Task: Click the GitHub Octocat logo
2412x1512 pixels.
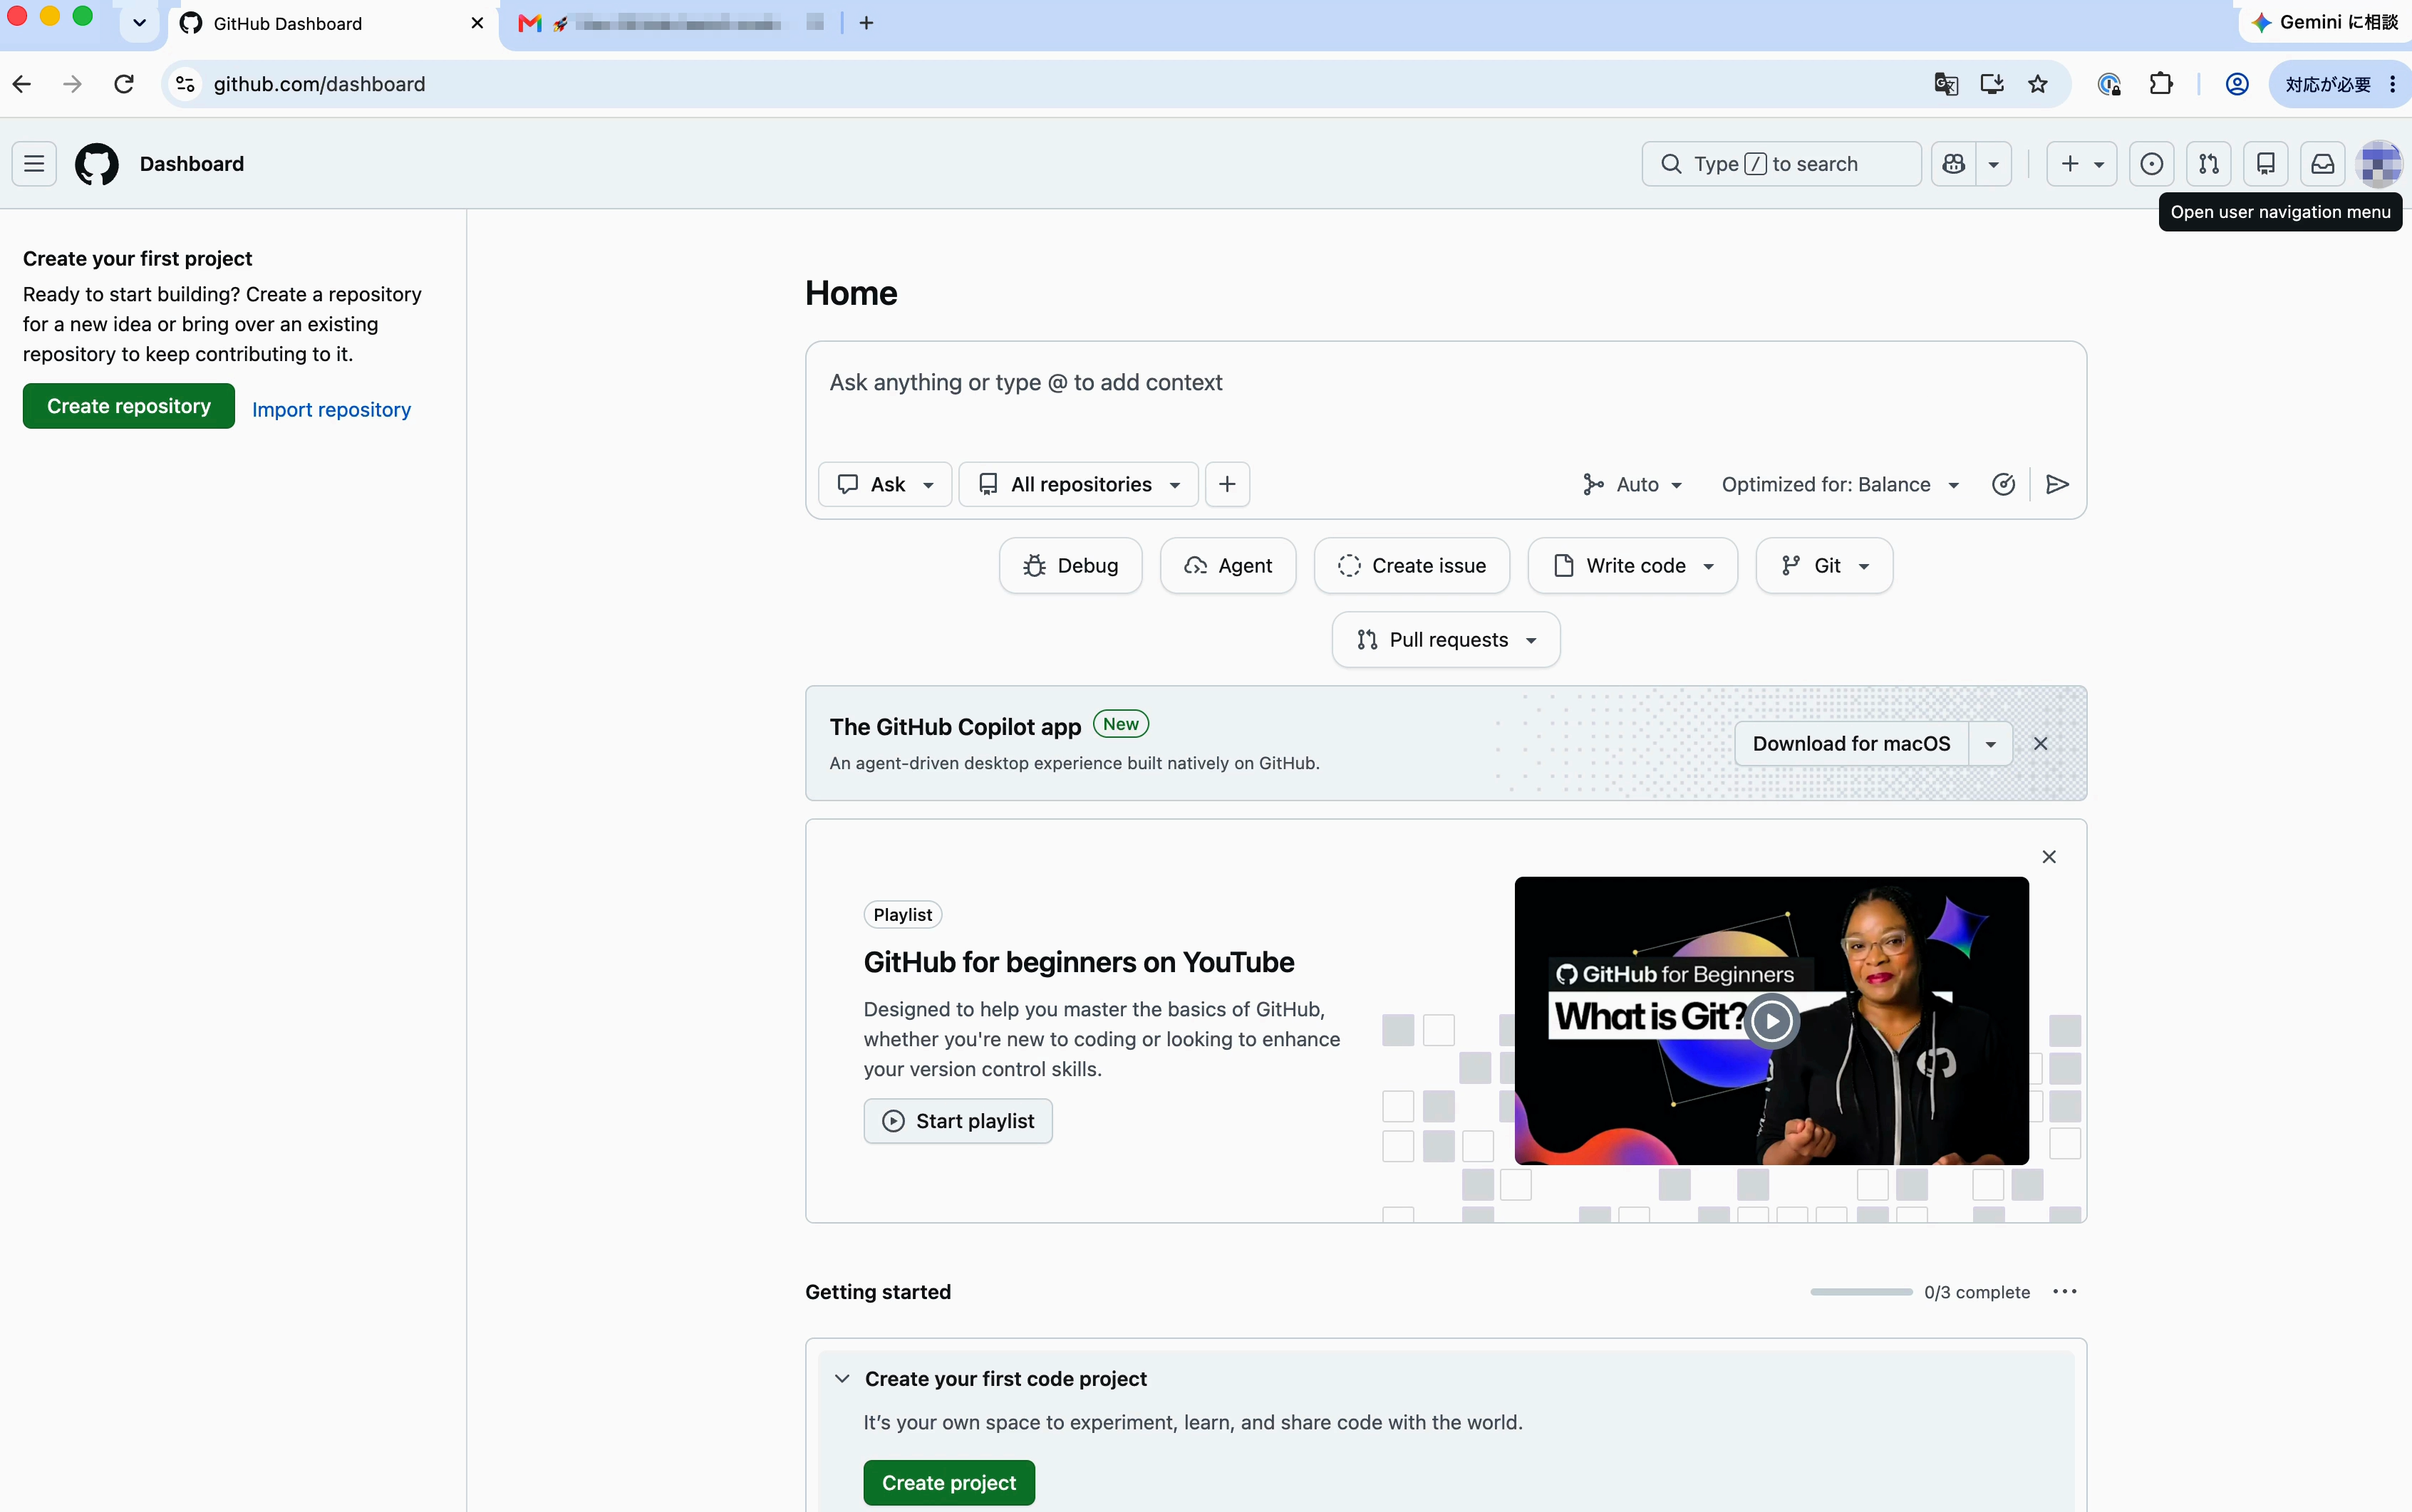Action: pos(97,164)
